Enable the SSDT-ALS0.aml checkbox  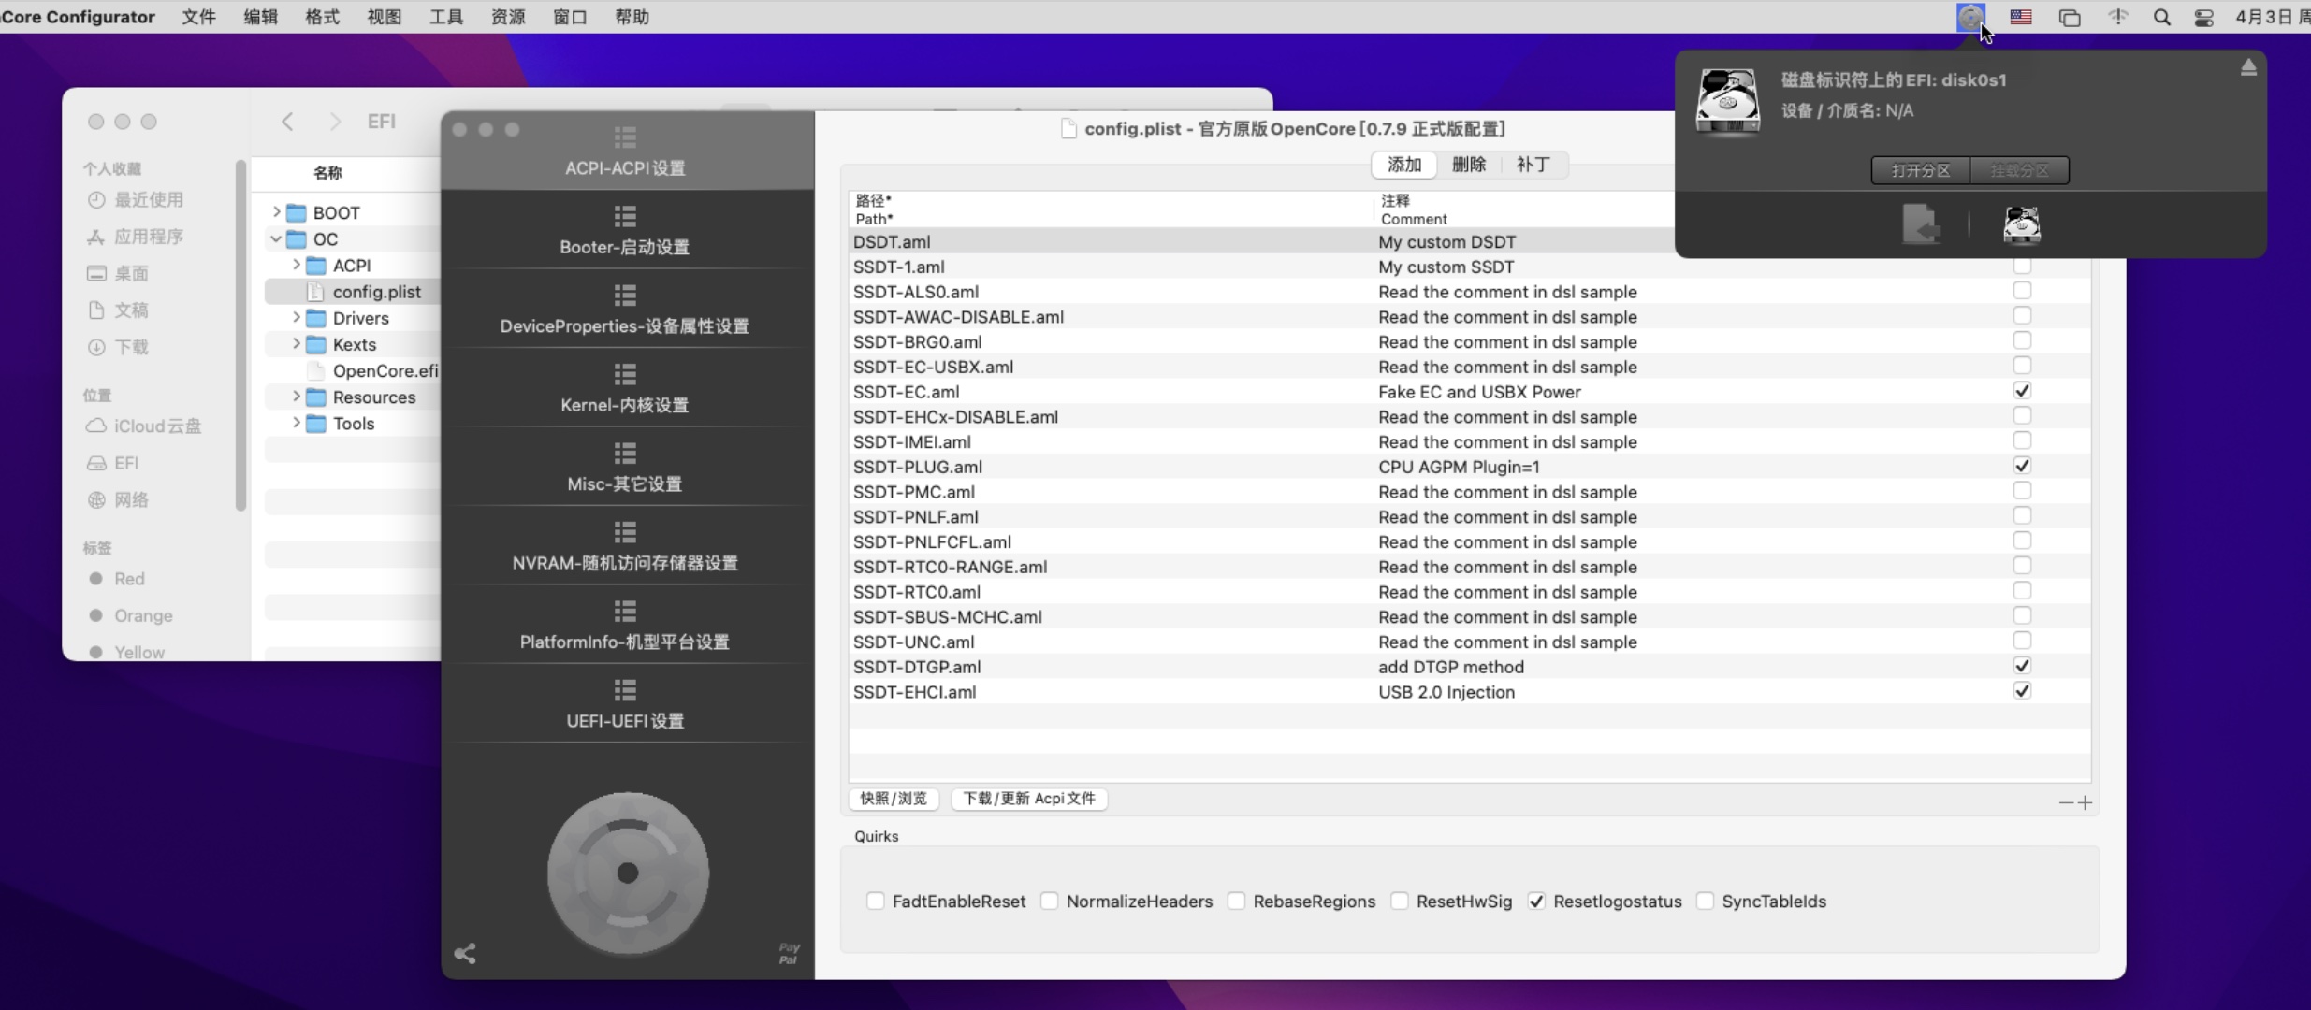pyautogui.click(x=2022, y=291)
